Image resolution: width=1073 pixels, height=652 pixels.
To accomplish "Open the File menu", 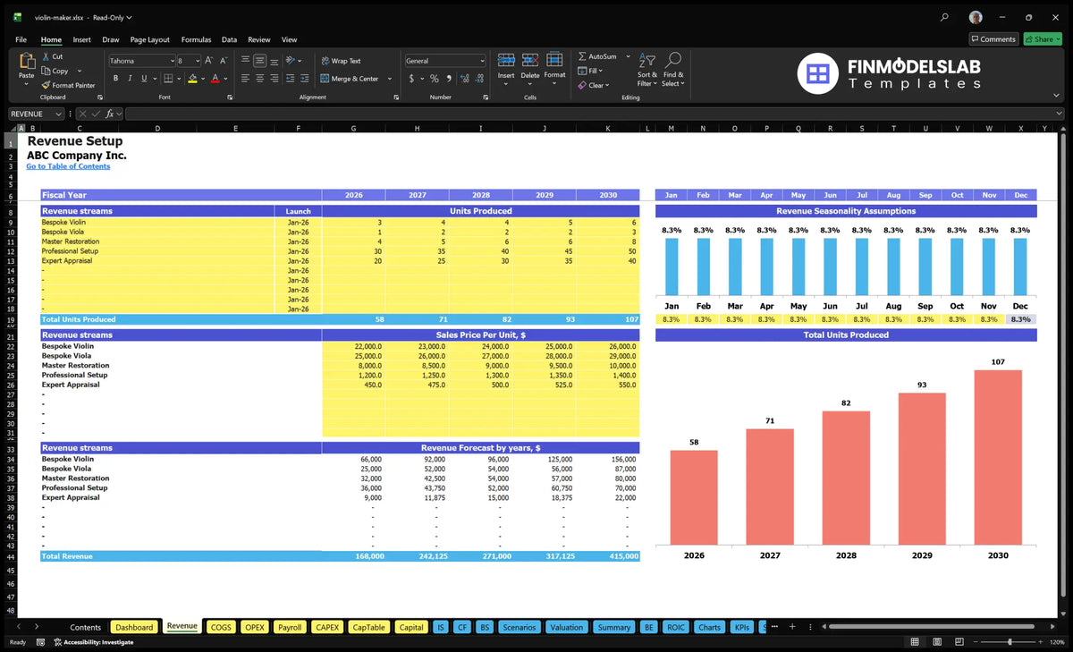I will (21, 39).
